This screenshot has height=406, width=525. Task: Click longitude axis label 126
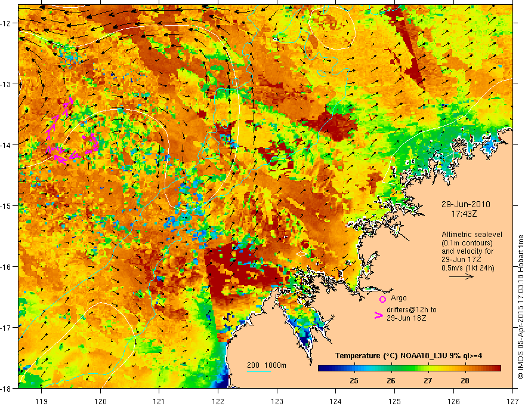coord(453,401)
